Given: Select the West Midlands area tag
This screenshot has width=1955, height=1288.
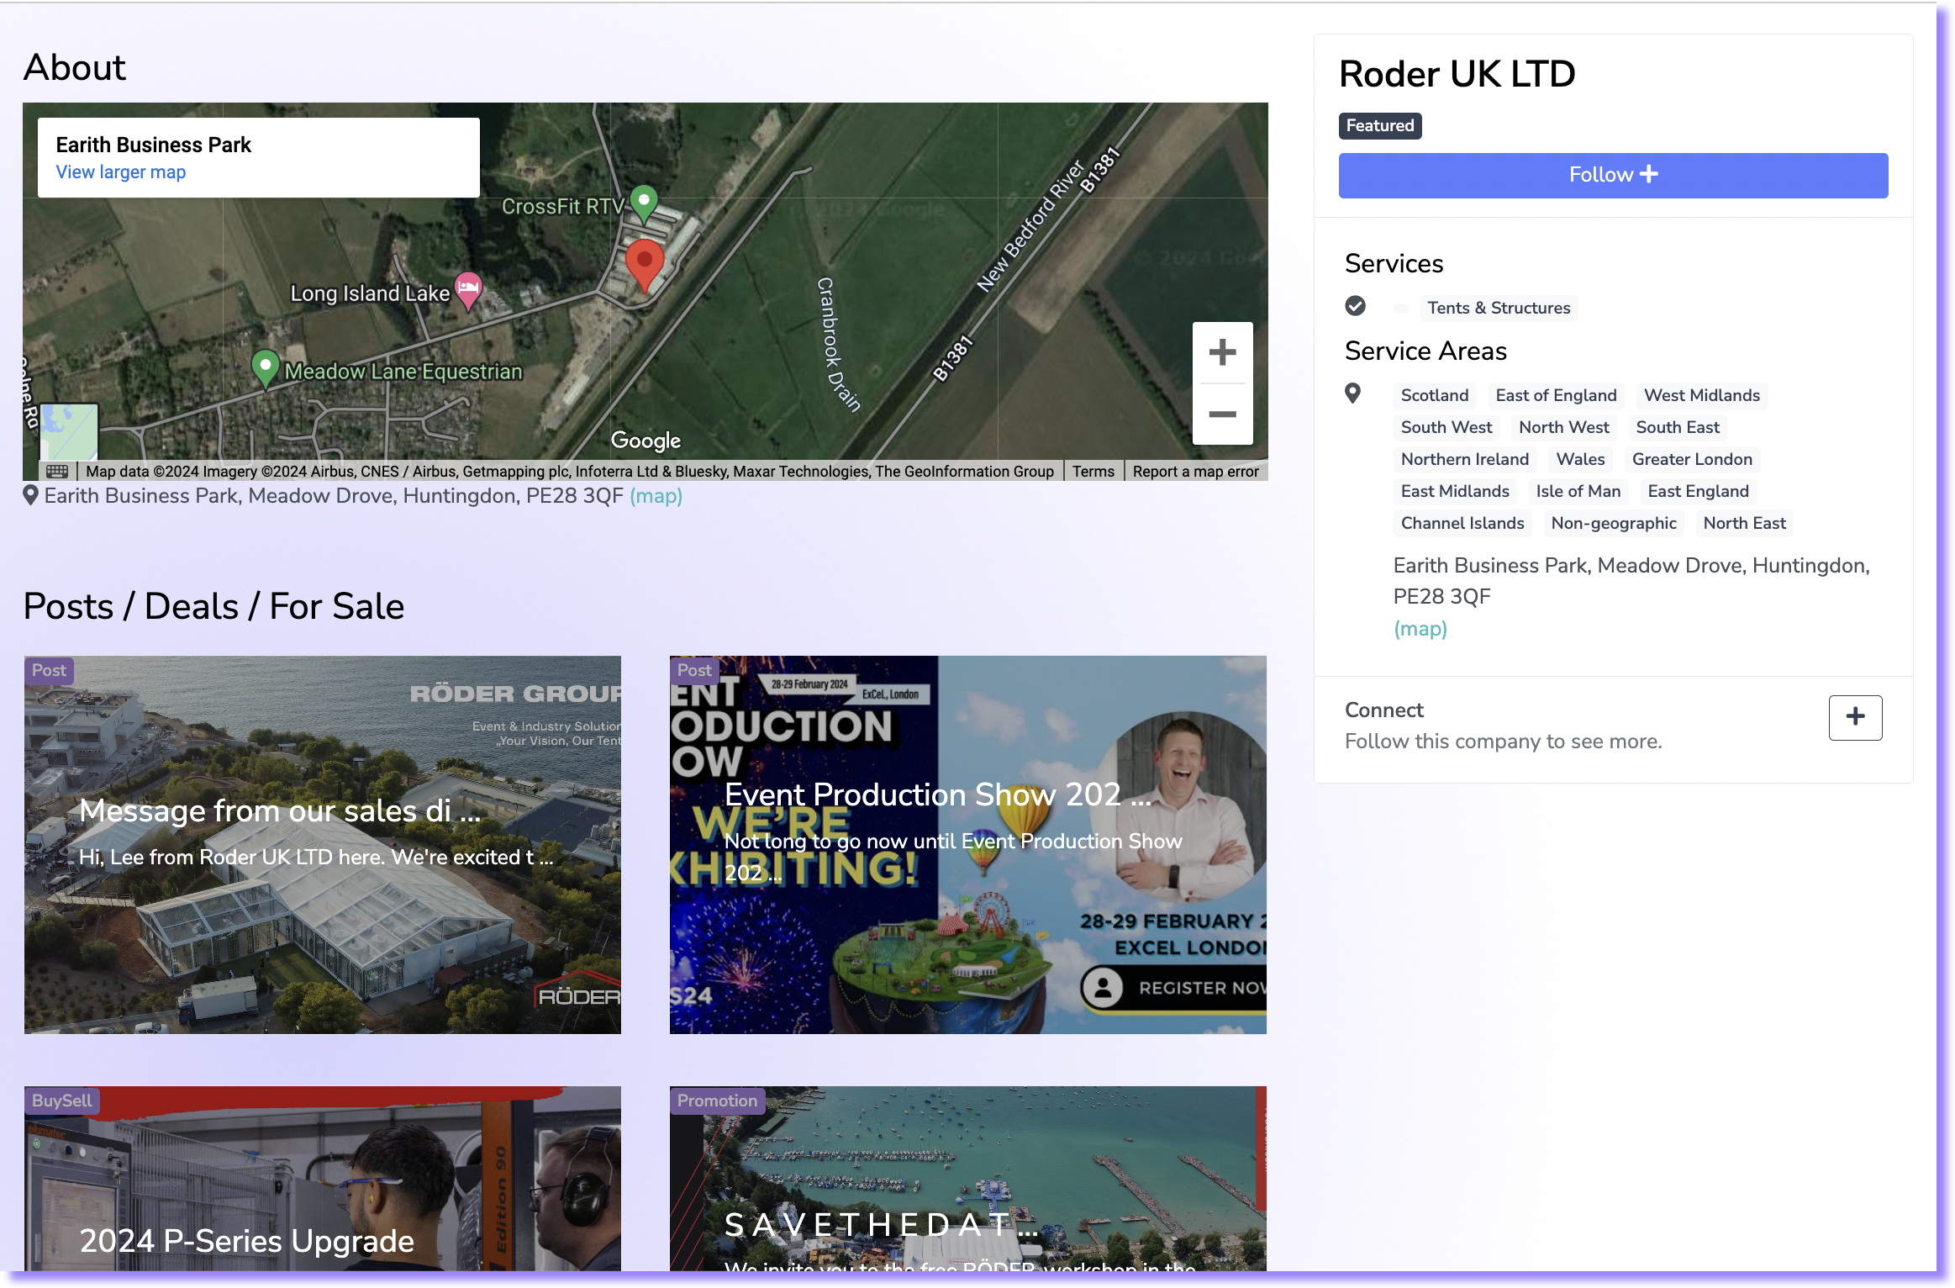Looking at the screenshot, I should [1701, 395].
